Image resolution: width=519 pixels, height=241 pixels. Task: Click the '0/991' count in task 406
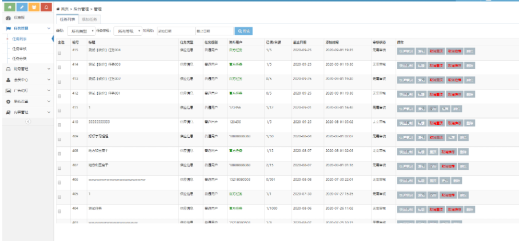coord(271,180)
